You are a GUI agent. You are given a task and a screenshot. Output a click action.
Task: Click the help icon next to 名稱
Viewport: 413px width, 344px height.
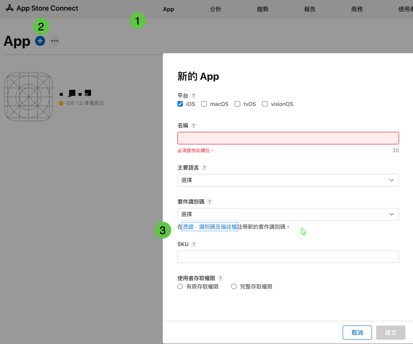tap(192, 126)
